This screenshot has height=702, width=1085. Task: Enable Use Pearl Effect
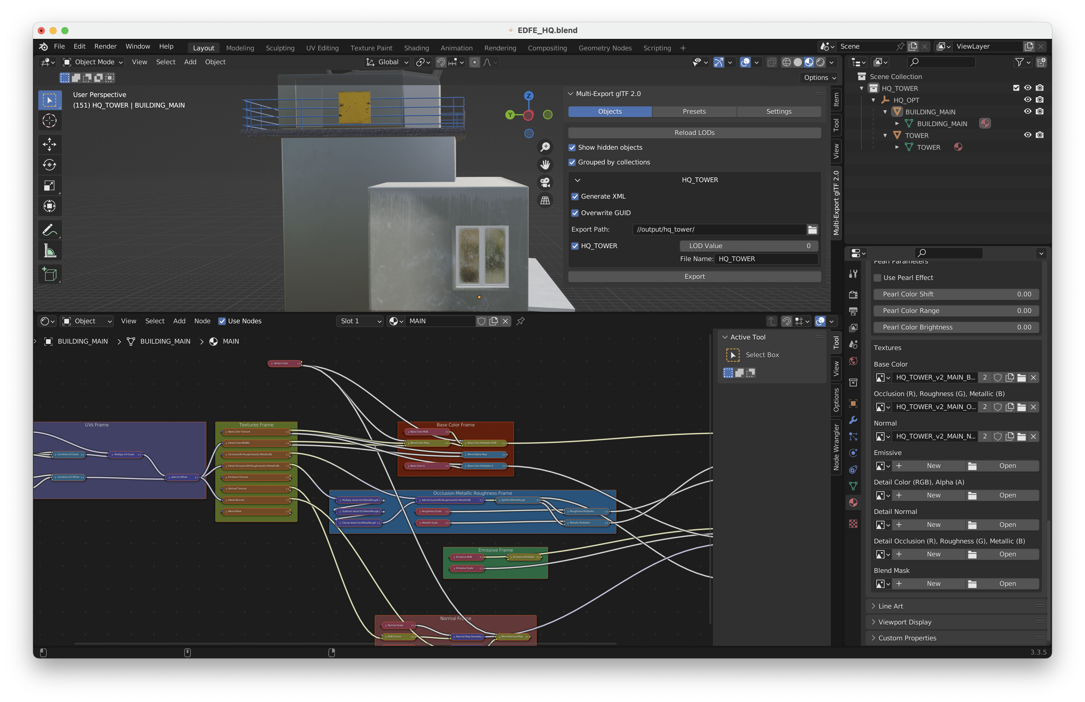click(x=877, y=278)
